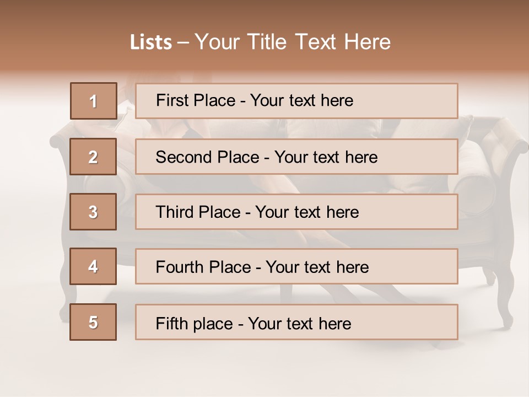Screen dimensions: 529x397
Task: Click the number 3 box
Action: (93, 212)
